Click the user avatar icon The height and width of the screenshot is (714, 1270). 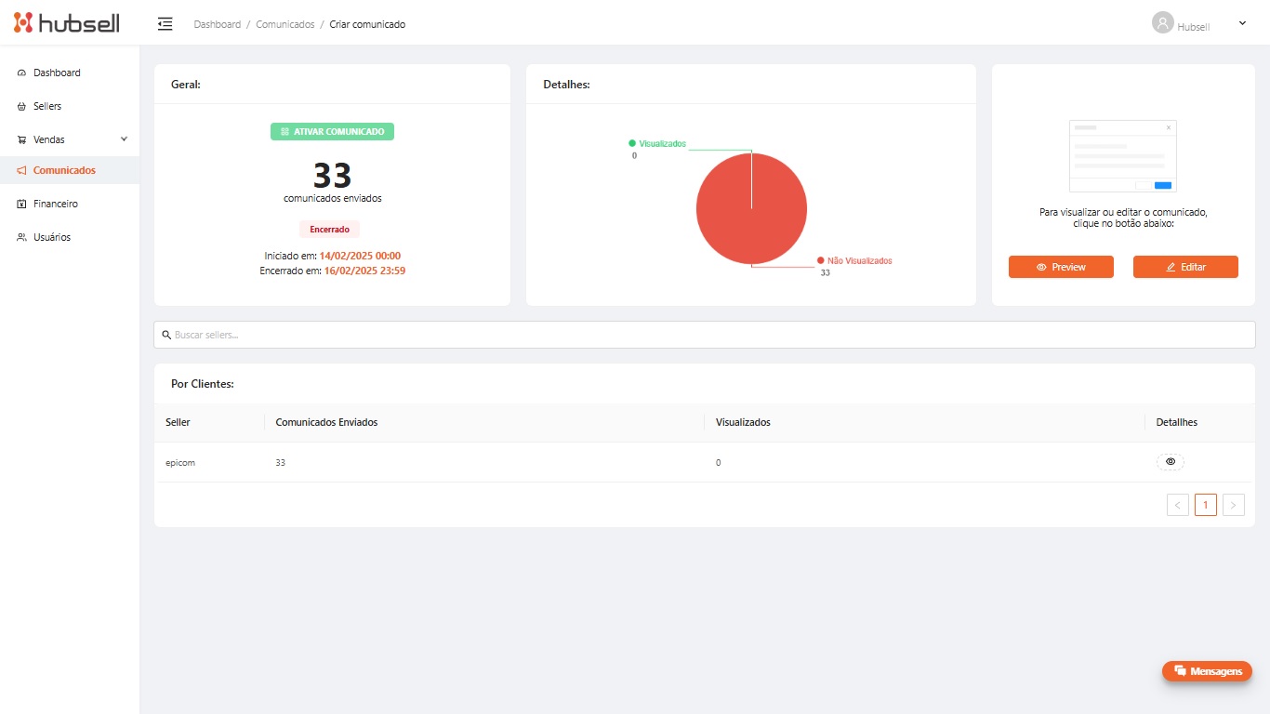(x=1162, y=23)
